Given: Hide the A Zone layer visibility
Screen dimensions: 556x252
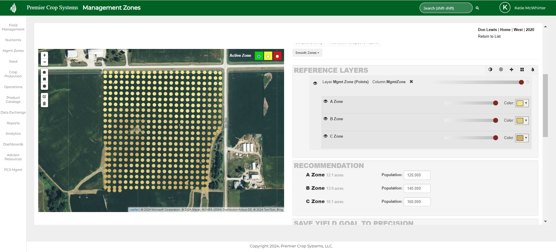Looking at the screenshot, I should [325, 101].
